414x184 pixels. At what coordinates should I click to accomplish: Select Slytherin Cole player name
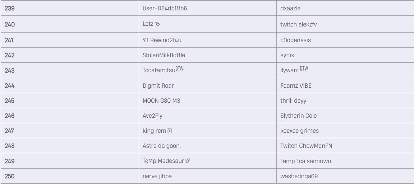click(298, 116)
